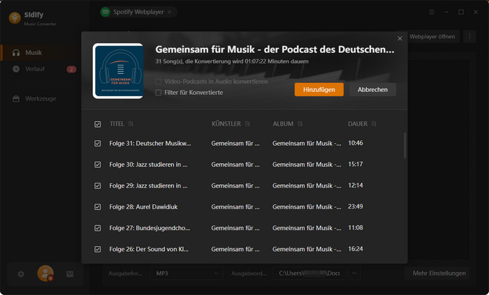Click Mehr Einstellungen button
This screenshot has height=295, width=489.
pyautogui.click(x=439, y=273)
